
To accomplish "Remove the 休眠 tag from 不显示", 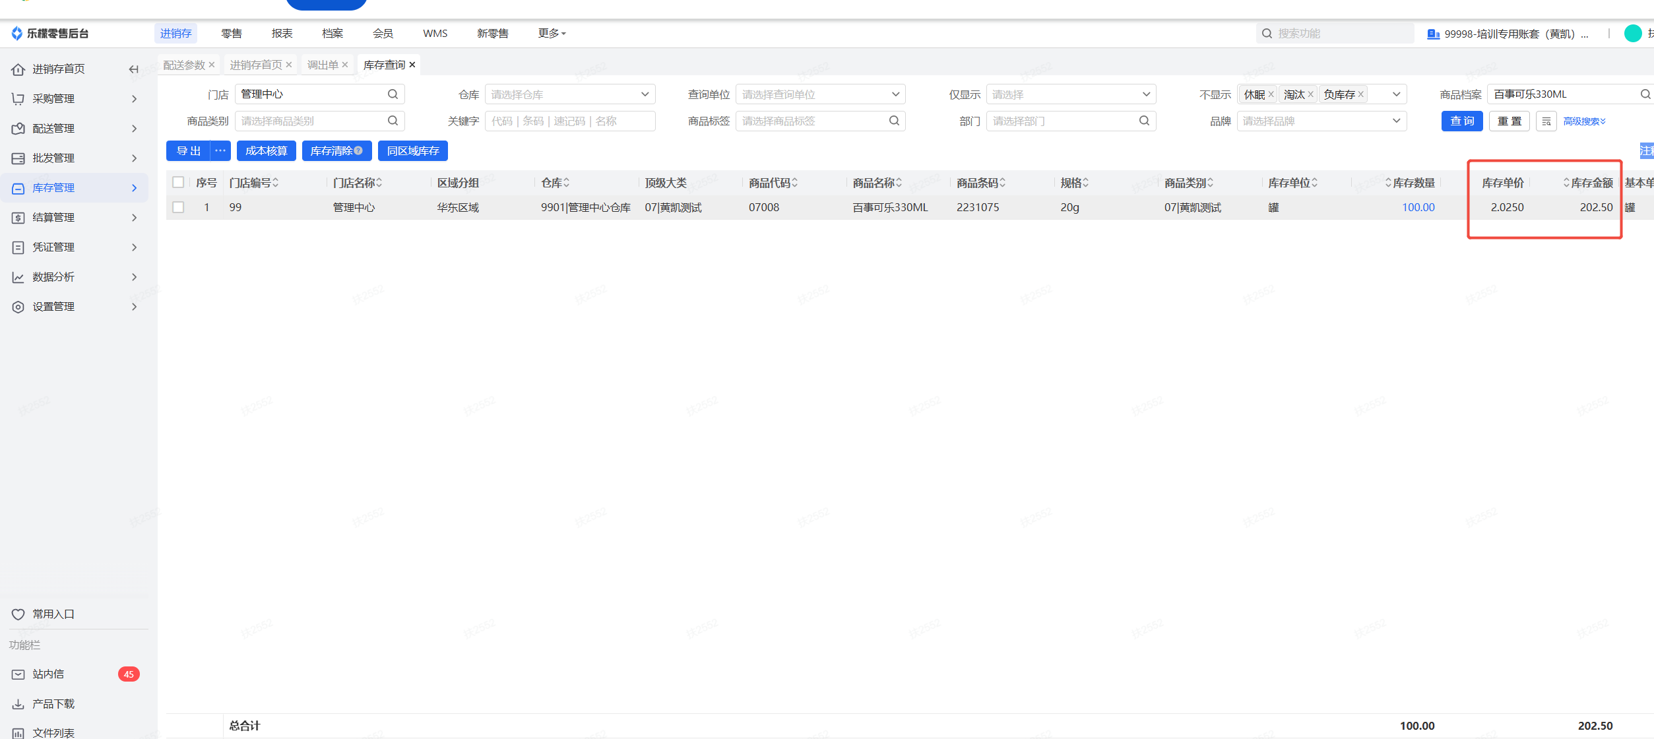I will click(1271, 94).
